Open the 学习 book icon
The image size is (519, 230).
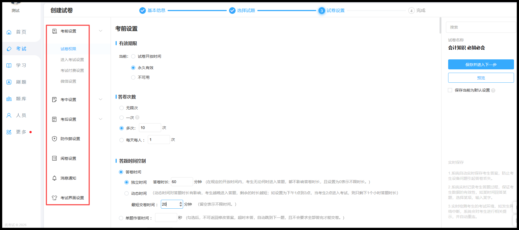tap(9, 65)
